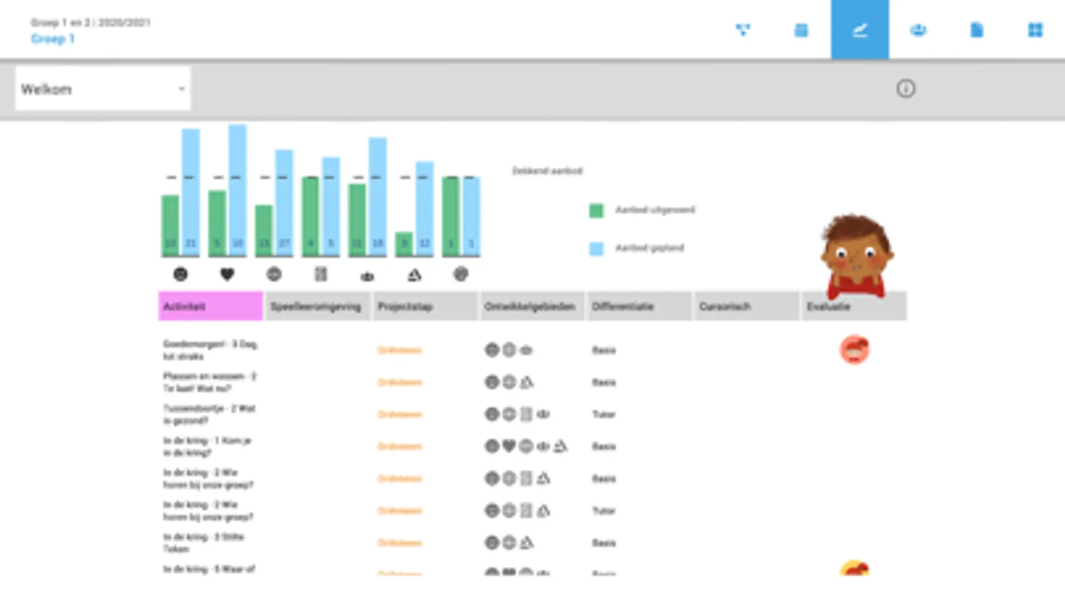This screenshot has width=1065, height=599.
Task: Open the Welkom theme dropdown
Action: click(x=103, y=89)
